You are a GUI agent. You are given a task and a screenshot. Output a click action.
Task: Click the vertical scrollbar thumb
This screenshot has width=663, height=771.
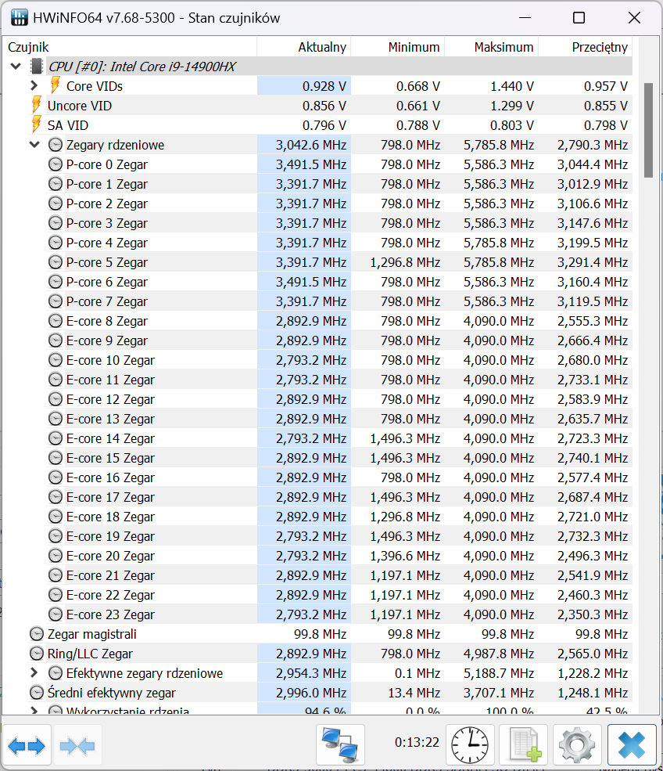point(648,130)
